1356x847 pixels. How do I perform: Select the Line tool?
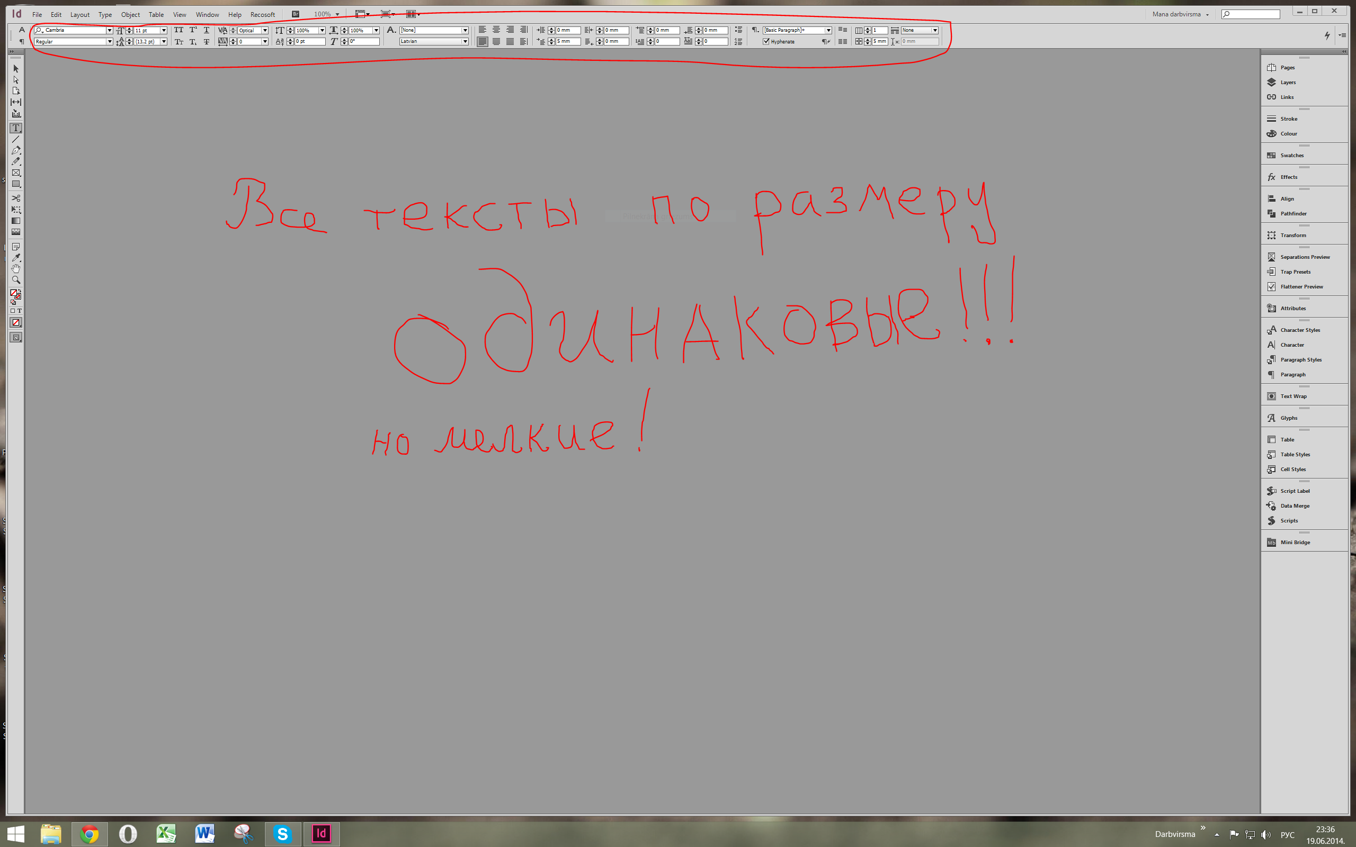pyautogui.click(x=16, y=139)
